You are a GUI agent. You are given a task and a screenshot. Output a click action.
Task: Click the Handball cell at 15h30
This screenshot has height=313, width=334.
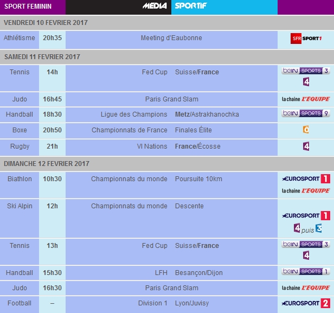(20, 273)
